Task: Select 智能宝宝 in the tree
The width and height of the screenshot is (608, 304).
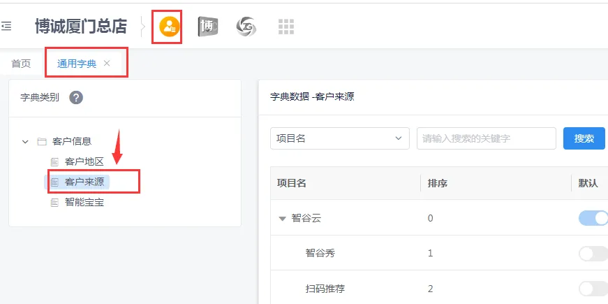Action: pos(84,203)
